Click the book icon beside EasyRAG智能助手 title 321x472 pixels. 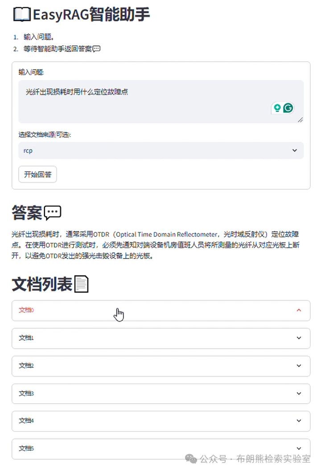point(21,14)
